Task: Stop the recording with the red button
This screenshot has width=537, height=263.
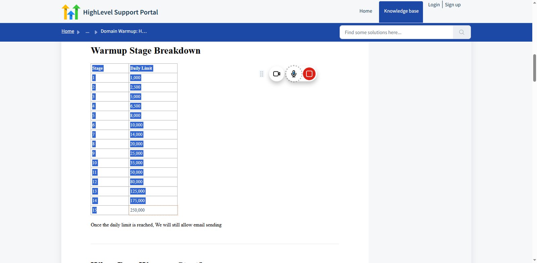Action: 309,74
